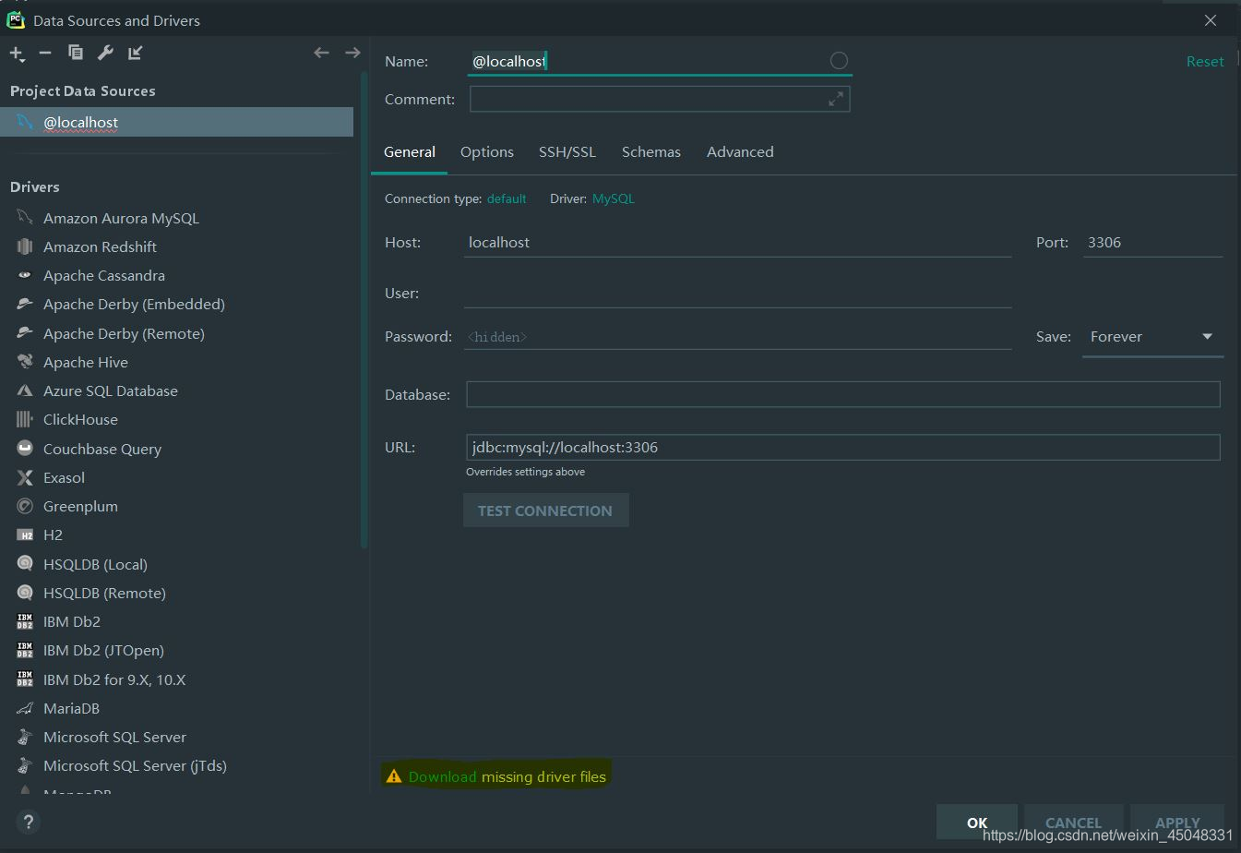Open the Microsoft SQL Server driver
The image size is (1241, 853).
tap(114, 737)
